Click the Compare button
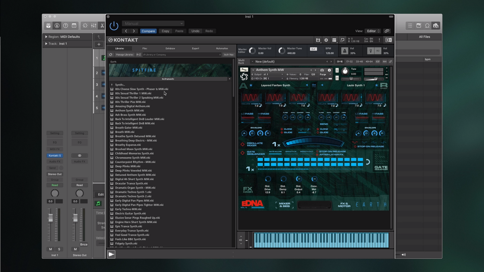 click(148, 31)
